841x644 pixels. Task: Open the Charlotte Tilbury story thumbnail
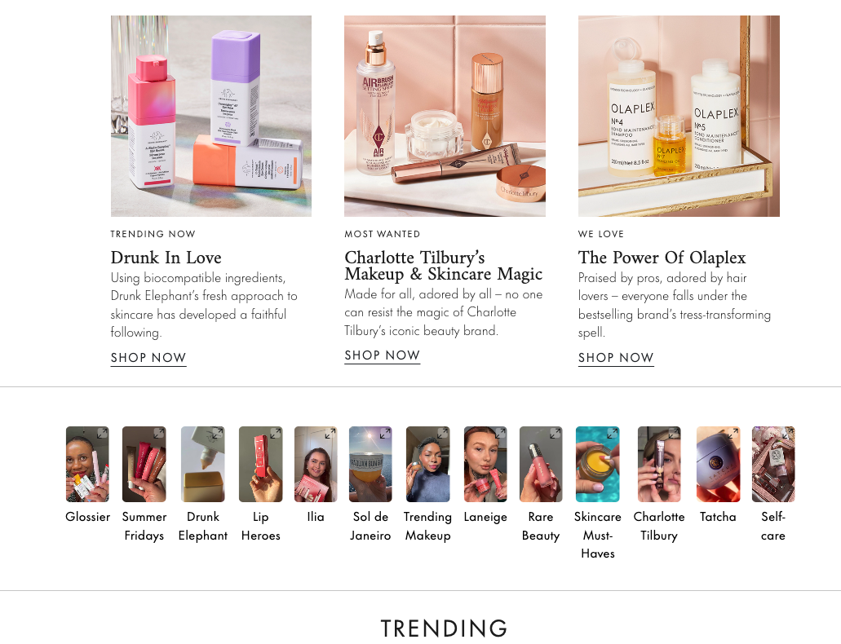click(659, 465)
